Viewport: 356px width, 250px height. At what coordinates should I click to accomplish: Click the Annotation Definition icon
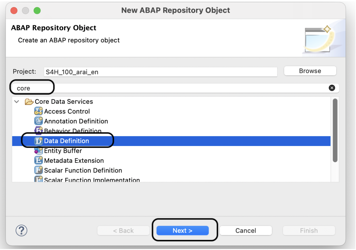point(38,121)
